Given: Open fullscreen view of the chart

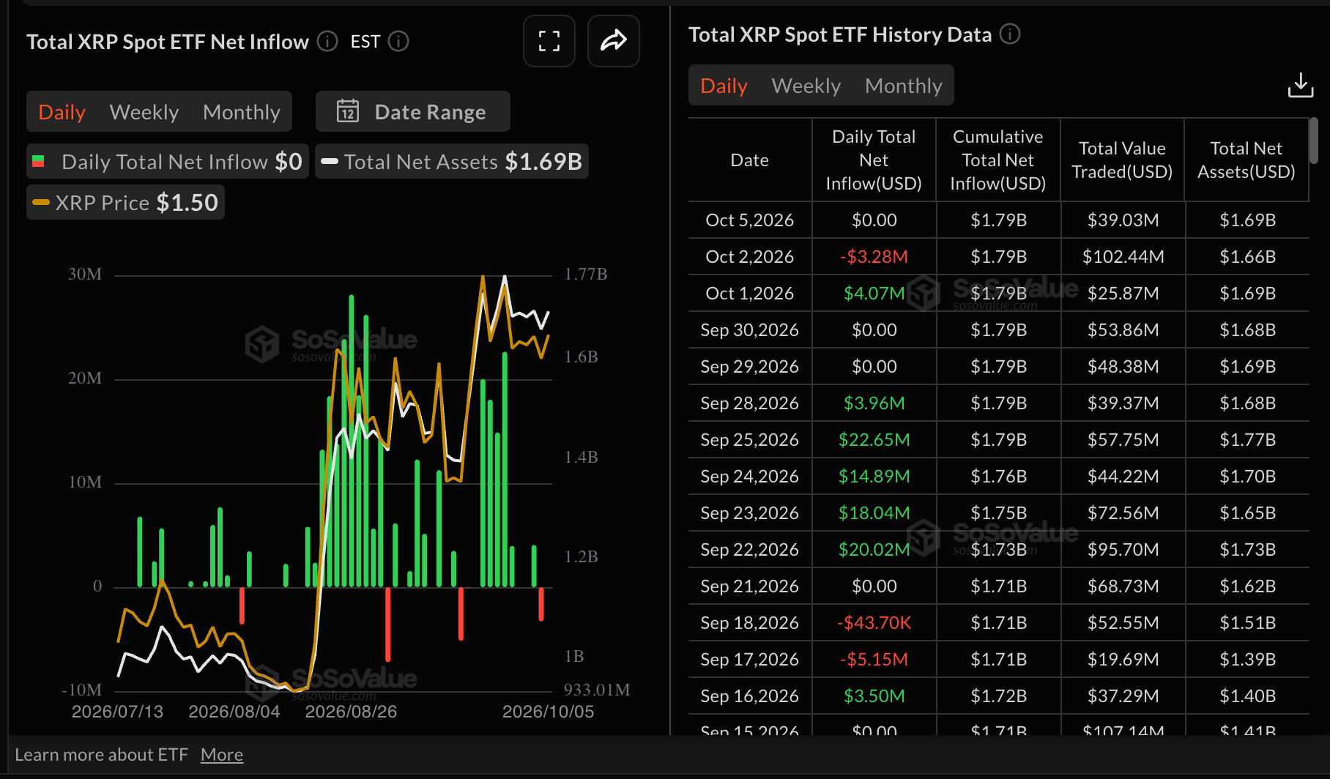Looking at the screenshot, I should point(549,41).
